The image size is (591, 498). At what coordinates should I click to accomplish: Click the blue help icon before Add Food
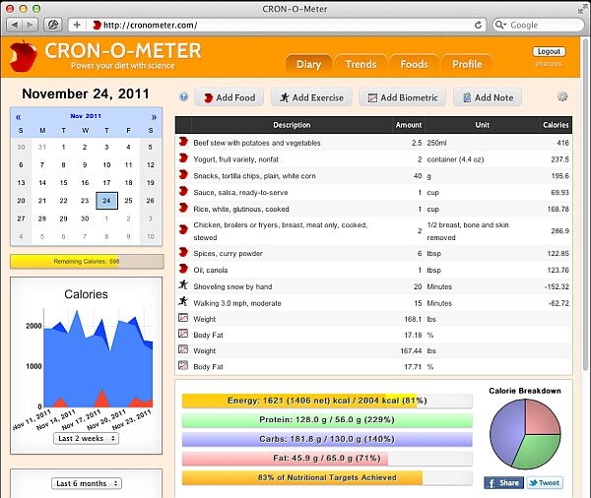click(183, 97)
